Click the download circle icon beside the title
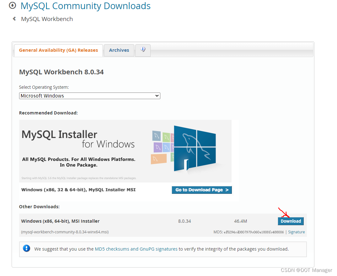Screen dimensions: 337x276 tap(13, 5)
